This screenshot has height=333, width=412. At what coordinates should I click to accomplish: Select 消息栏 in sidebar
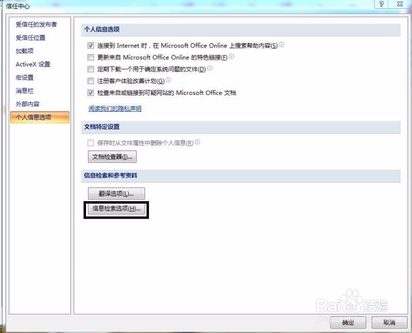pos(25,91)
